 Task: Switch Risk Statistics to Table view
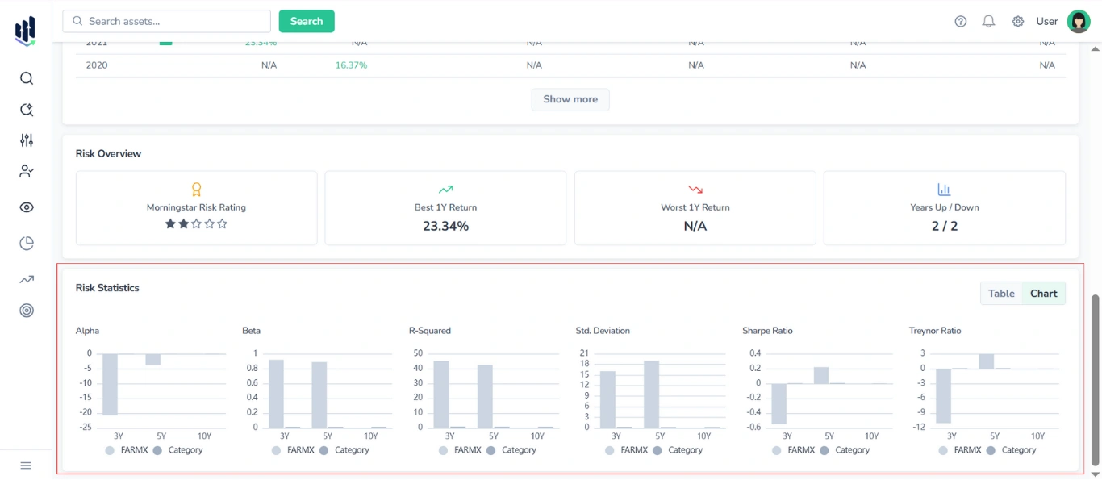click(1001, 293)
